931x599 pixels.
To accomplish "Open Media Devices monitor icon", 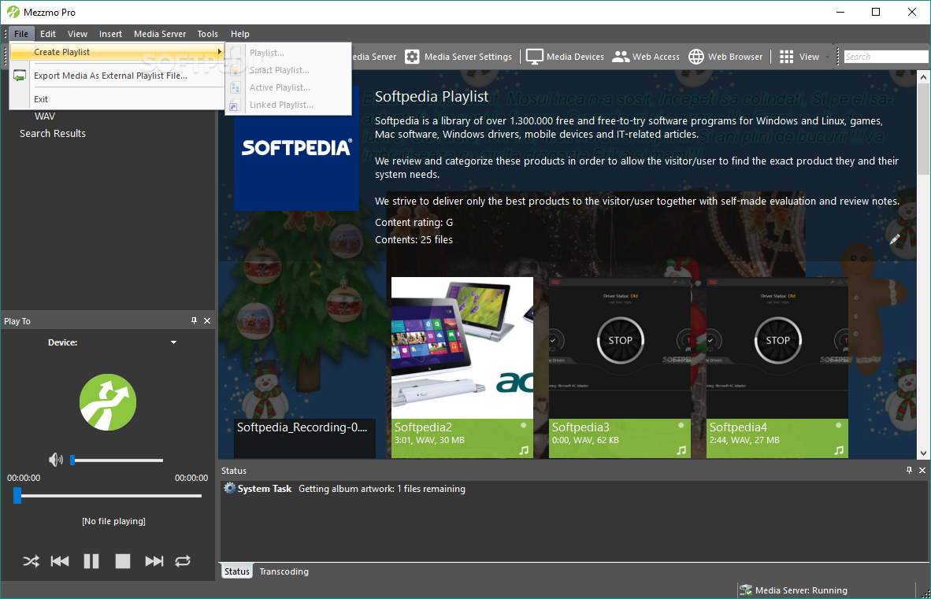I will (x=534, y=57).
